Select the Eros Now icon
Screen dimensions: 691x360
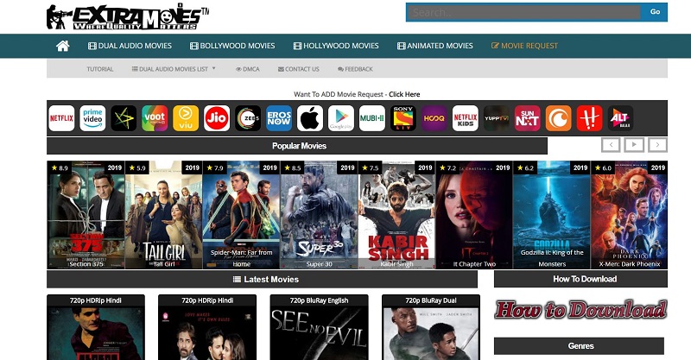click(278, 118)
